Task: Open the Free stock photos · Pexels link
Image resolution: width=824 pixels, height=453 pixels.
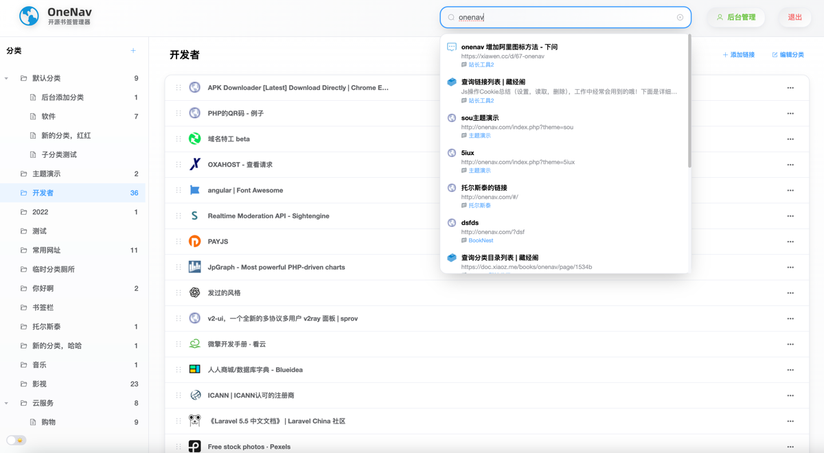Action: click(x=249, y=447)
